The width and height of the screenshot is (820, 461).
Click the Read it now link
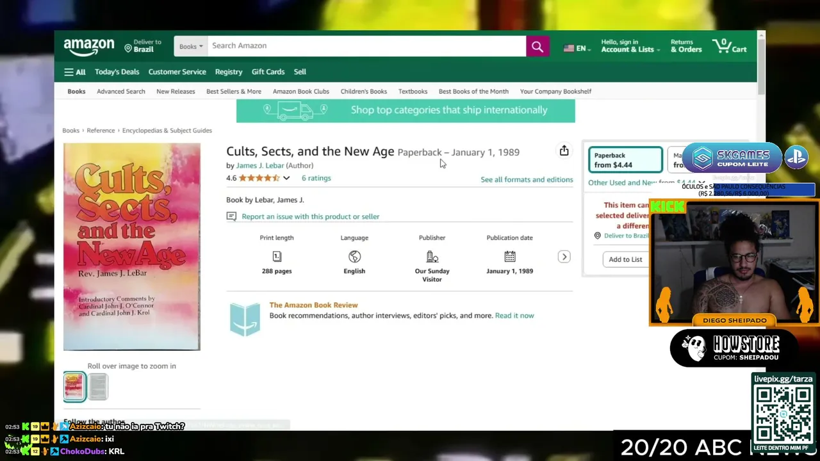click(514, 316)
